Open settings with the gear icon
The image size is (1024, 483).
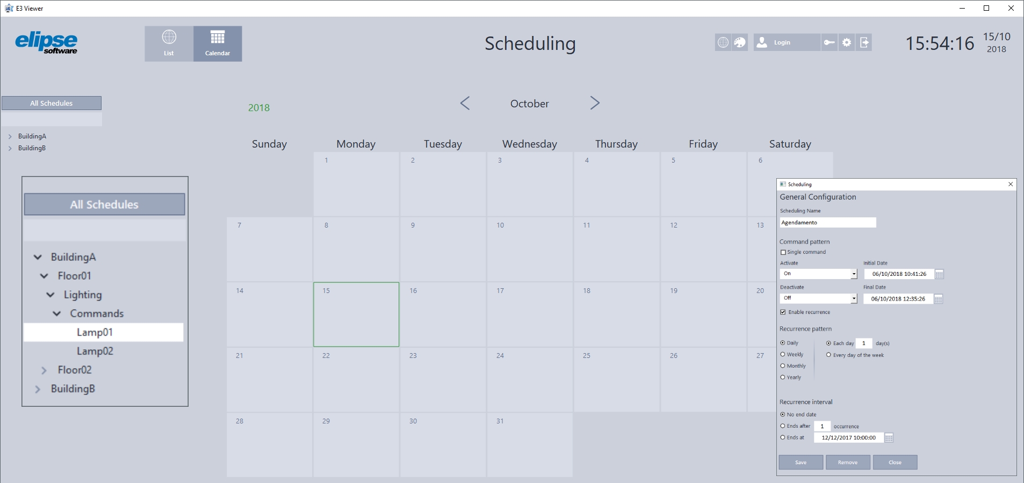point(847,42)
